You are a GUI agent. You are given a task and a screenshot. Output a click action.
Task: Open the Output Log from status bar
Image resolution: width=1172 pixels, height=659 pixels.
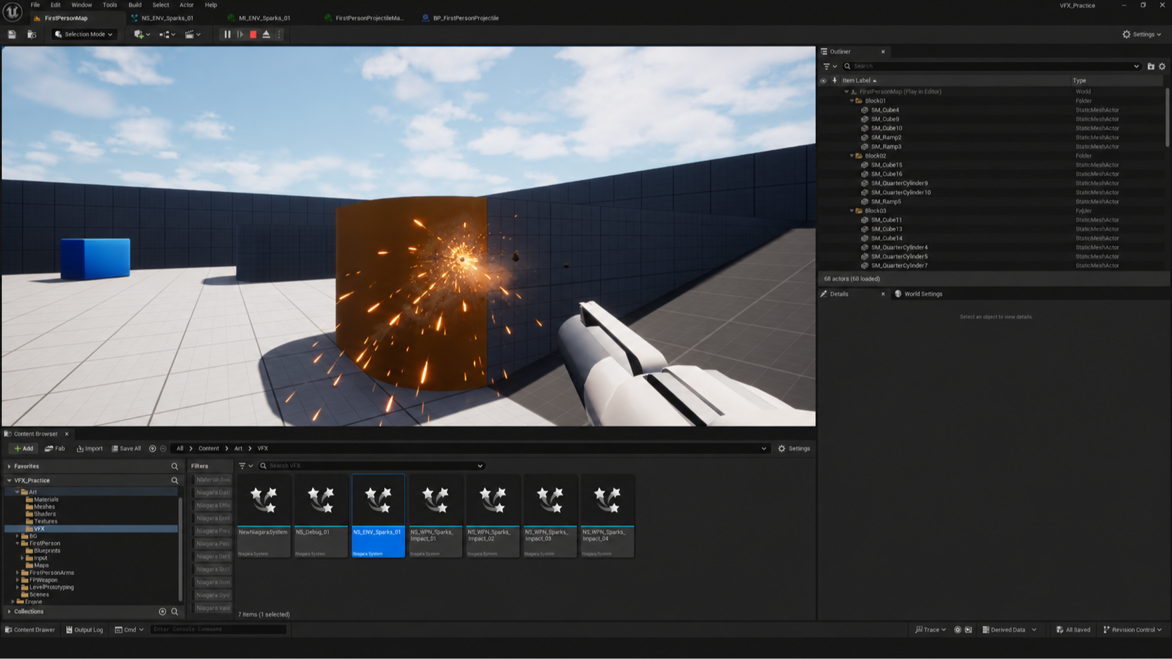coord(85,630)
